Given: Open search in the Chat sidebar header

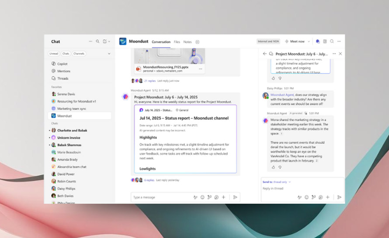Looking at the screenshot, I should click(x=97, y=41).
